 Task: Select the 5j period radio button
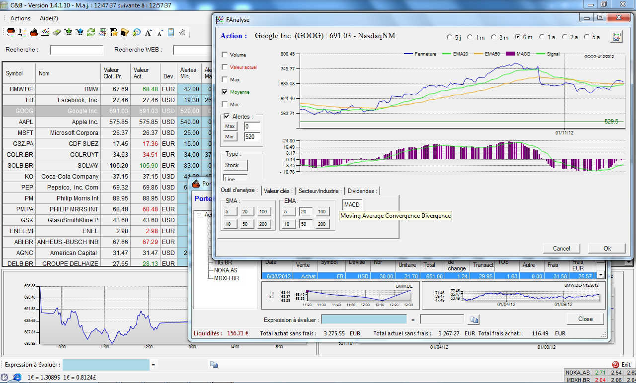pos(450,37)
